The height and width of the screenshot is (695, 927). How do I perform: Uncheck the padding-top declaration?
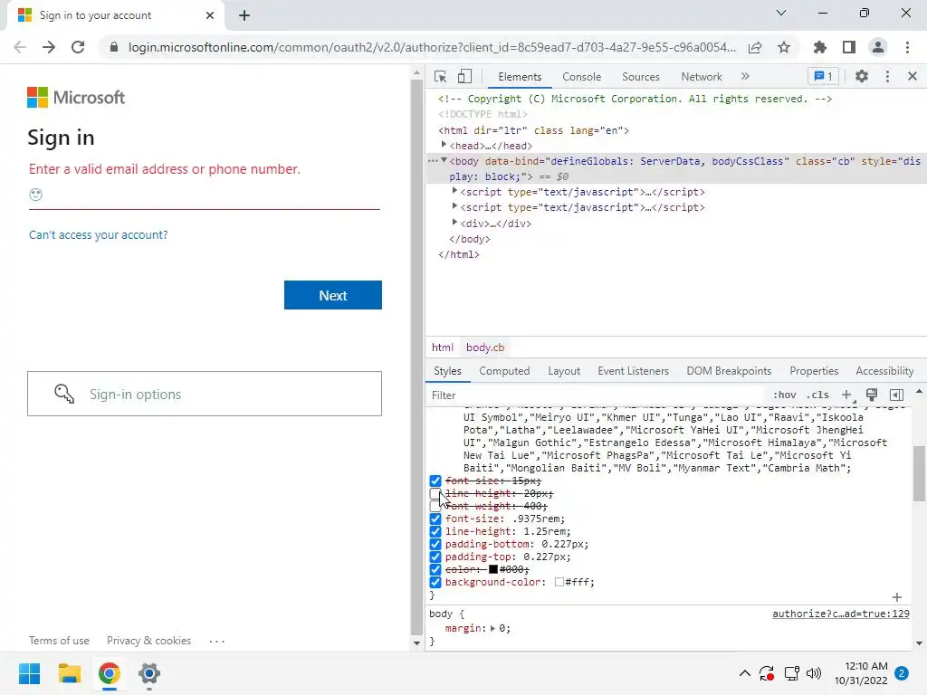435,557
